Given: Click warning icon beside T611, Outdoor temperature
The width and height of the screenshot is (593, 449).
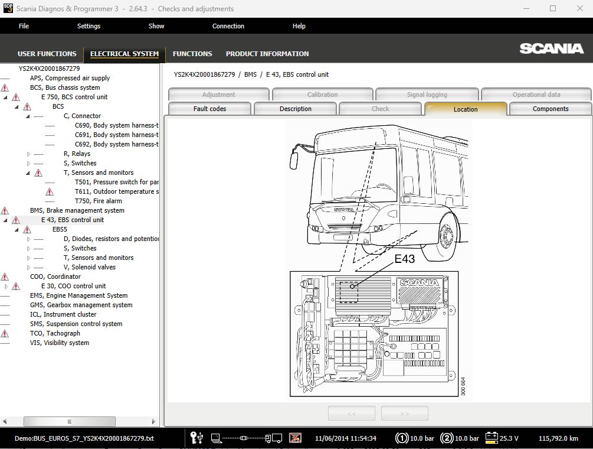Looking at the screenshot, I should pos(50,192).
